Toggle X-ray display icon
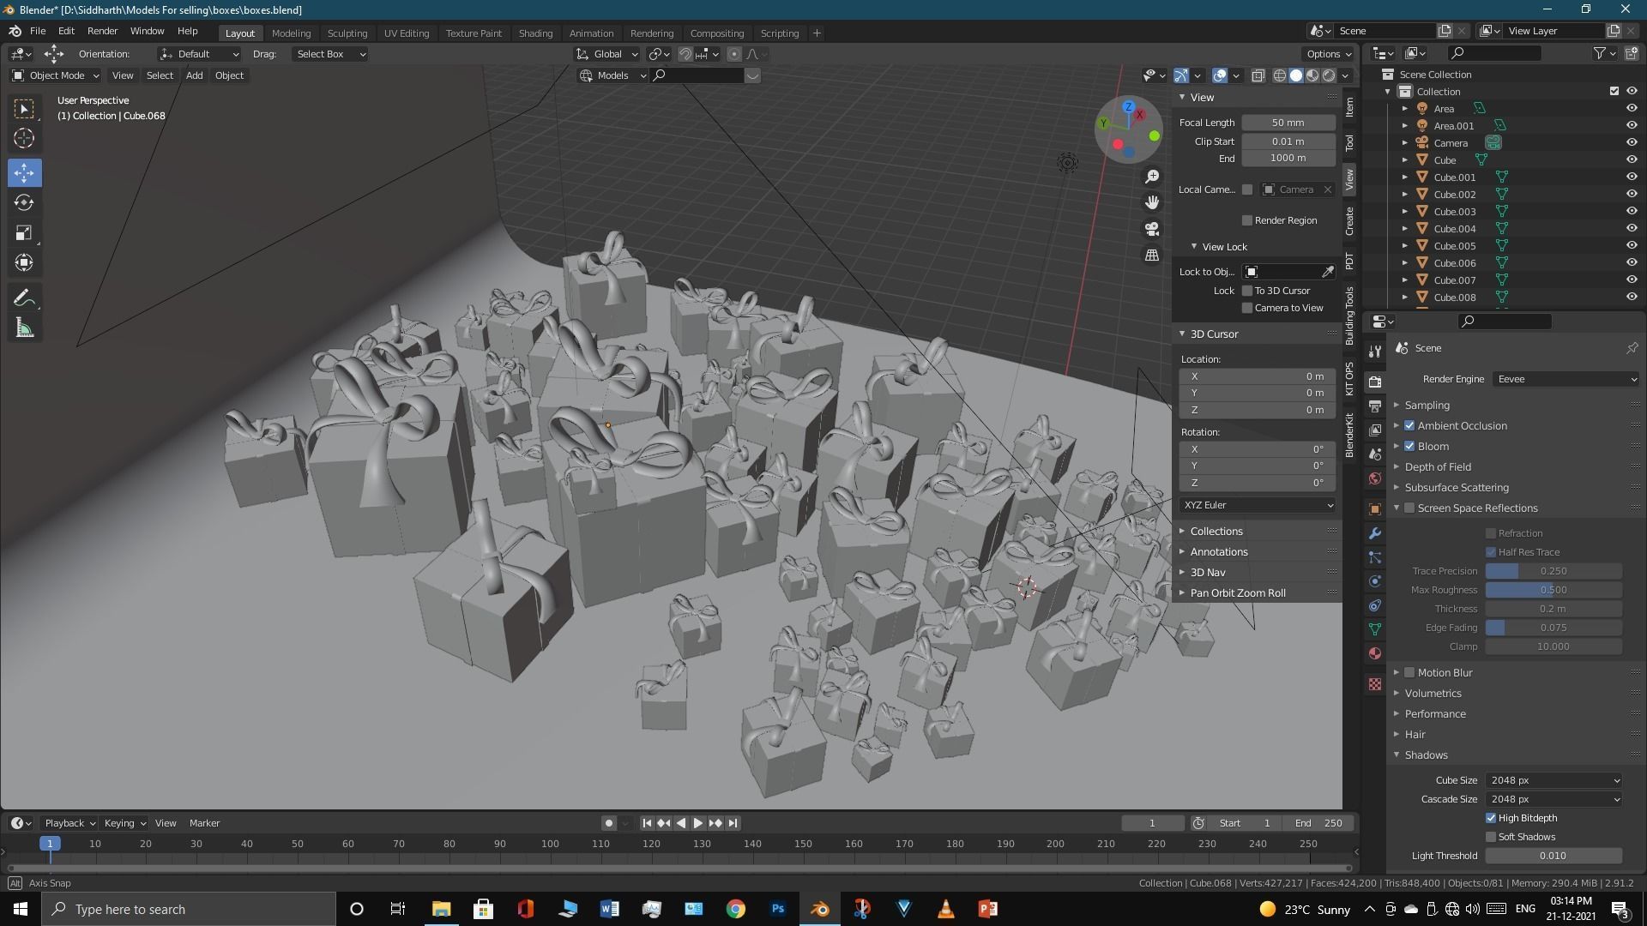The width and height of the screenshot is (1647, 926). click(1258, 75)
